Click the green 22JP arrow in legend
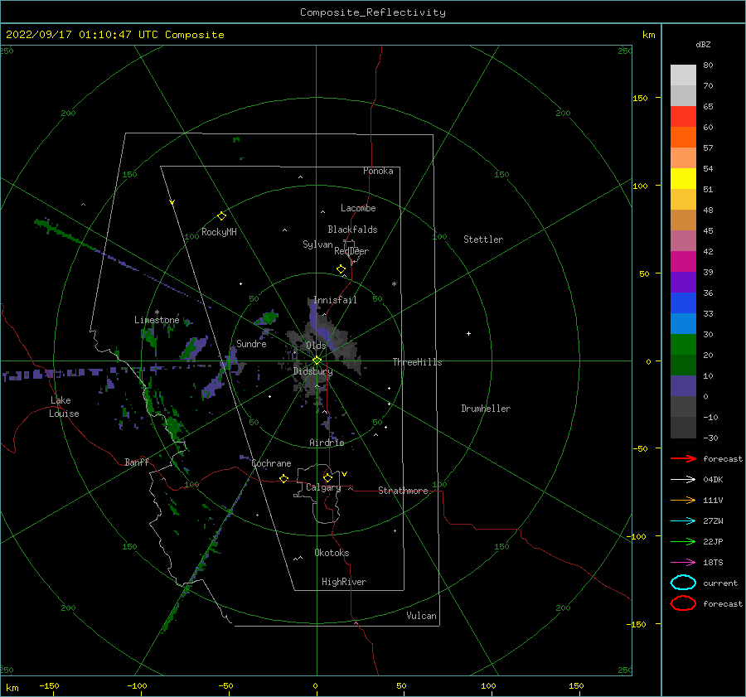 coord(683,541)
